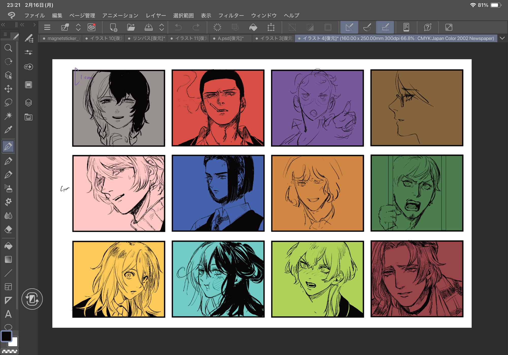
Task: Select the Gradient tool
Action: pyautogui.click(x=8, y=260)
